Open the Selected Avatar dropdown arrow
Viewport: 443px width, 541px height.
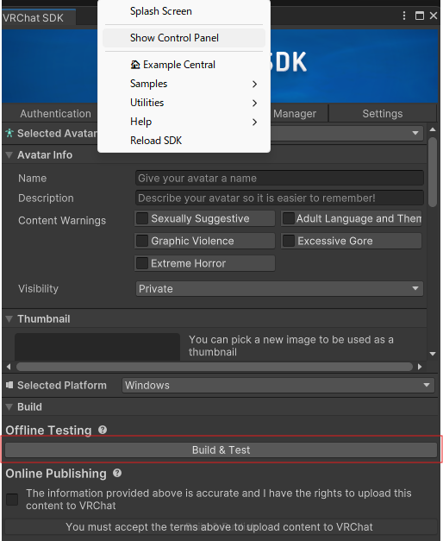tap(415, 133)
